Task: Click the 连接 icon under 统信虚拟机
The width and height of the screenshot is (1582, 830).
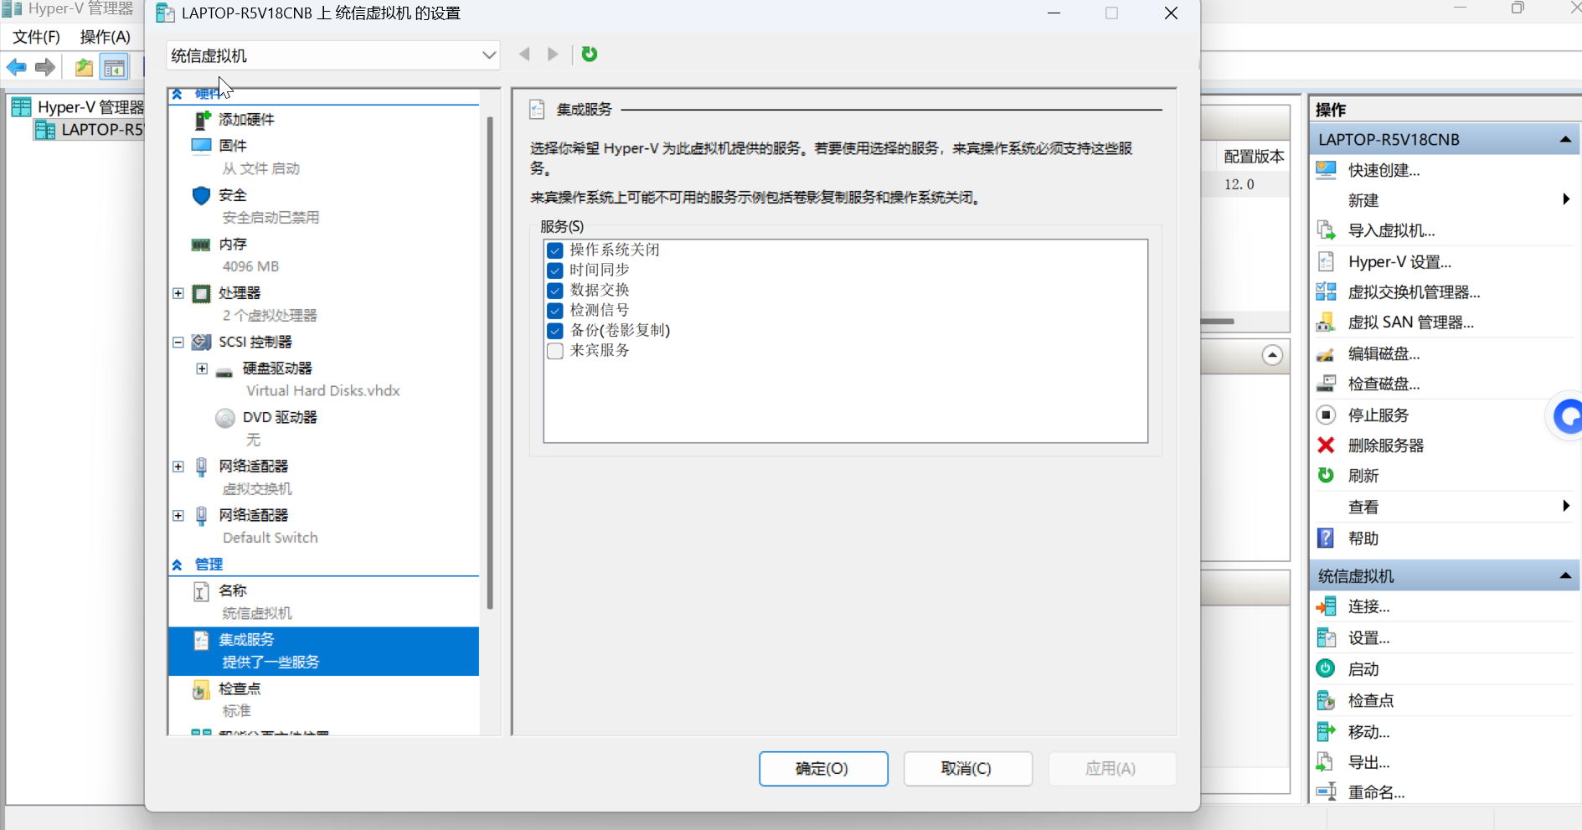Action: click(x=1326, y=606)
